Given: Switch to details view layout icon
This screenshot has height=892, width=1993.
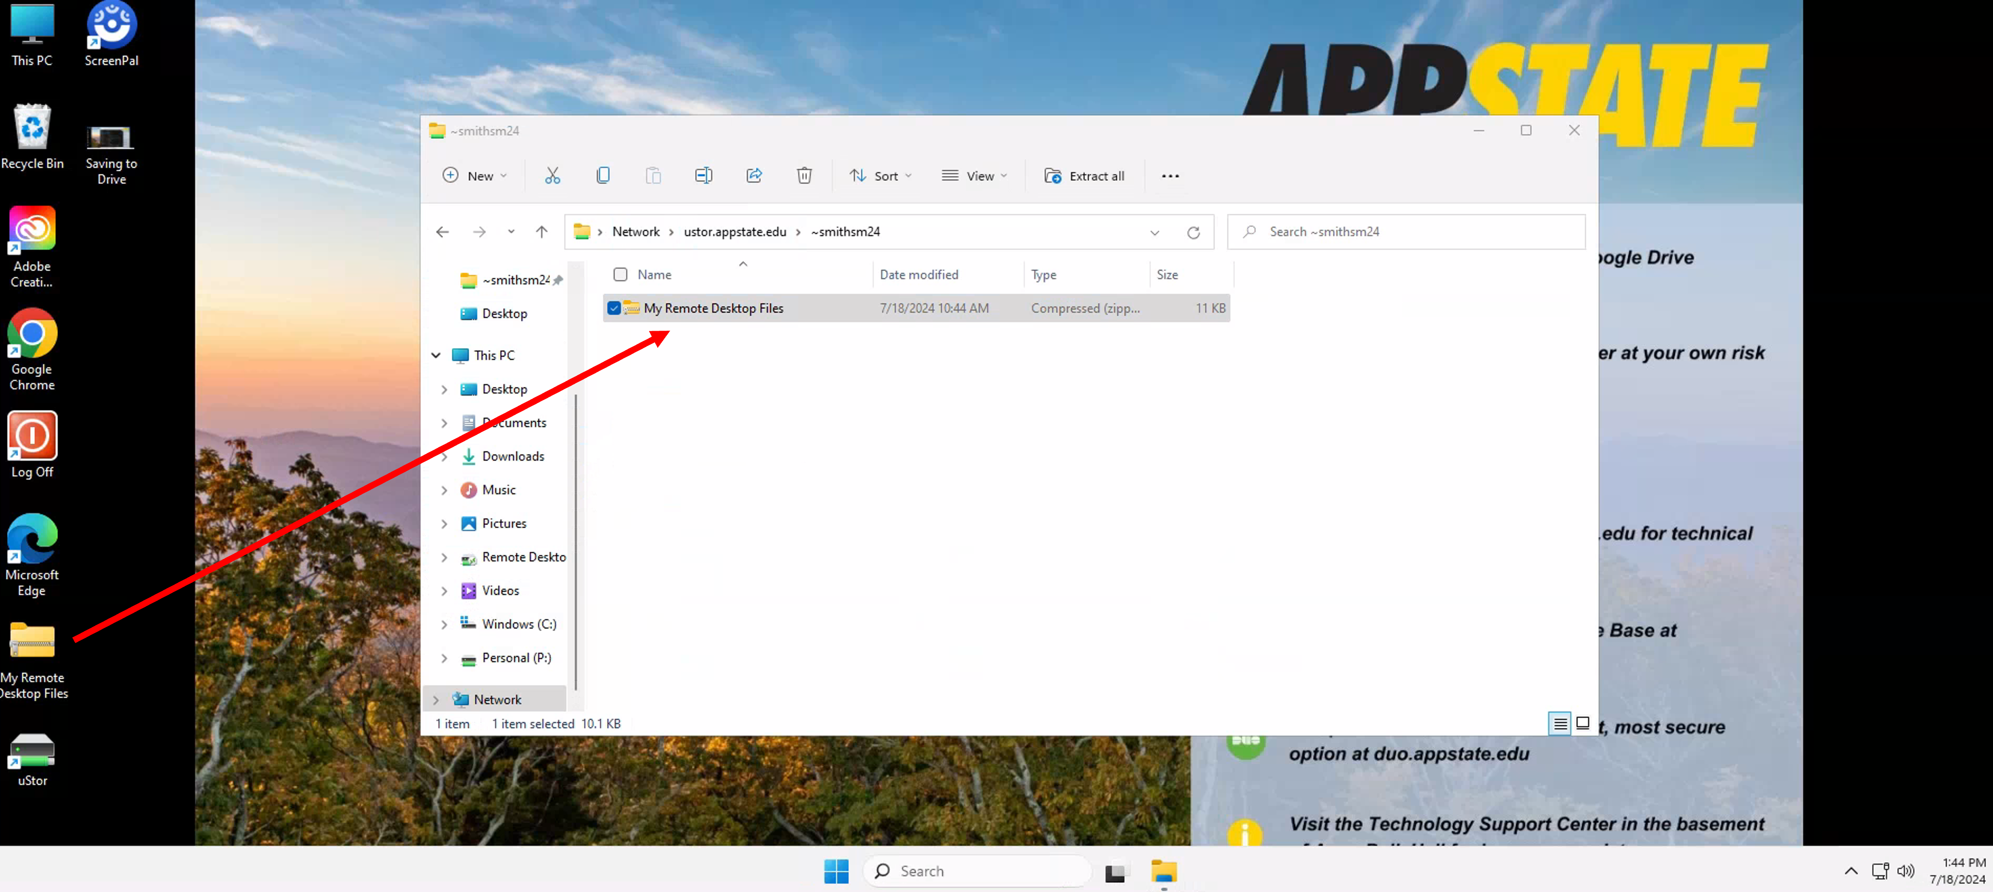Looking at the screenshot, I should click(1560, 723).
